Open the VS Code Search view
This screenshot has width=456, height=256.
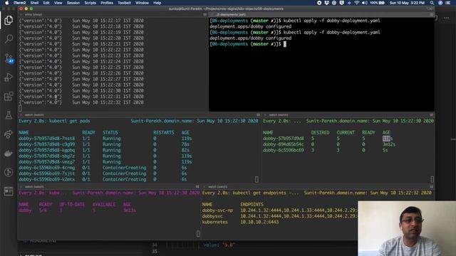coord(9,38)
